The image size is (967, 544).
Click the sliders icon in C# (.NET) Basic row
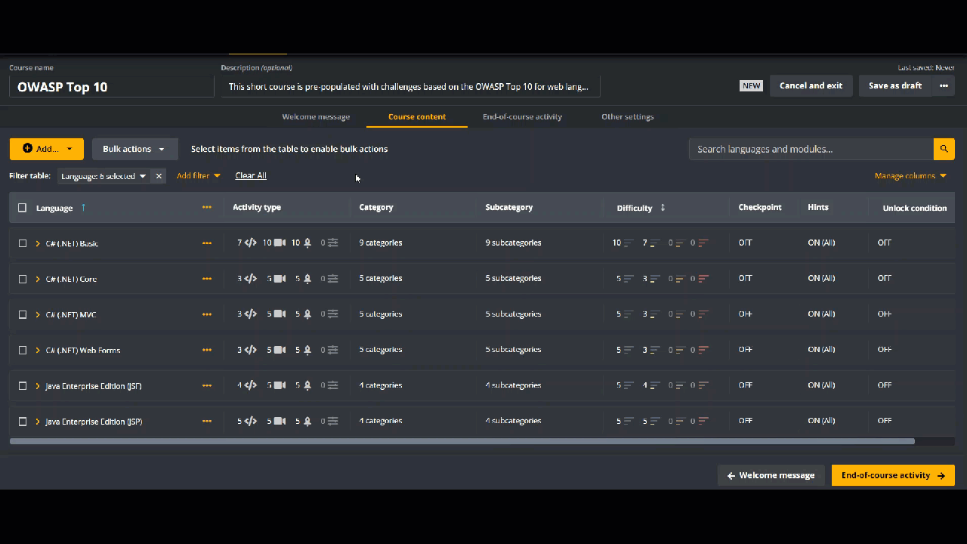coord(332,243)
